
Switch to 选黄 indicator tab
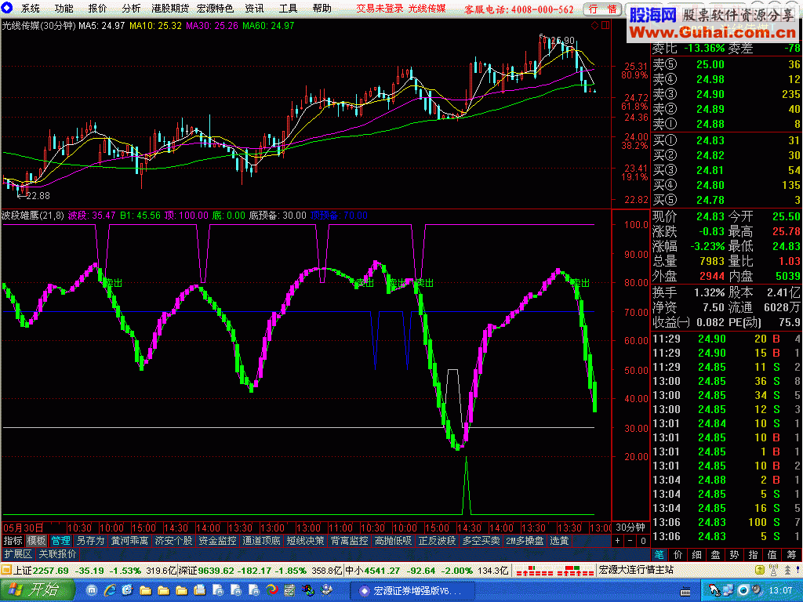coord(559,541)
